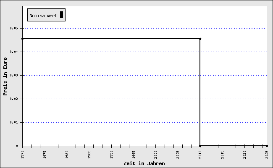Click the 2015 x-axis year label
273x168 pixels.
click(222, 154)
